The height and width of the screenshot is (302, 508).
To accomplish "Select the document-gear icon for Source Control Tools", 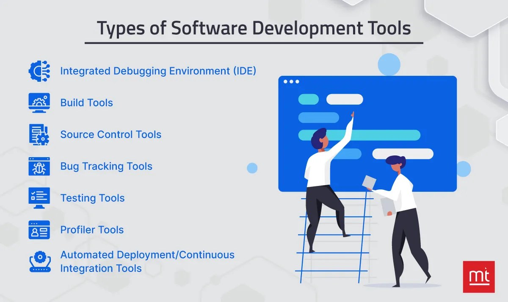I will coord(39,135).
